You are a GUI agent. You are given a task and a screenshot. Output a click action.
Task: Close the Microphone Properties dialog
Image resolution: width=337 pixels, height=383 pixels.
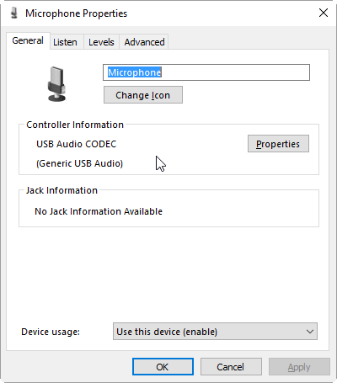tap(324, 13)
